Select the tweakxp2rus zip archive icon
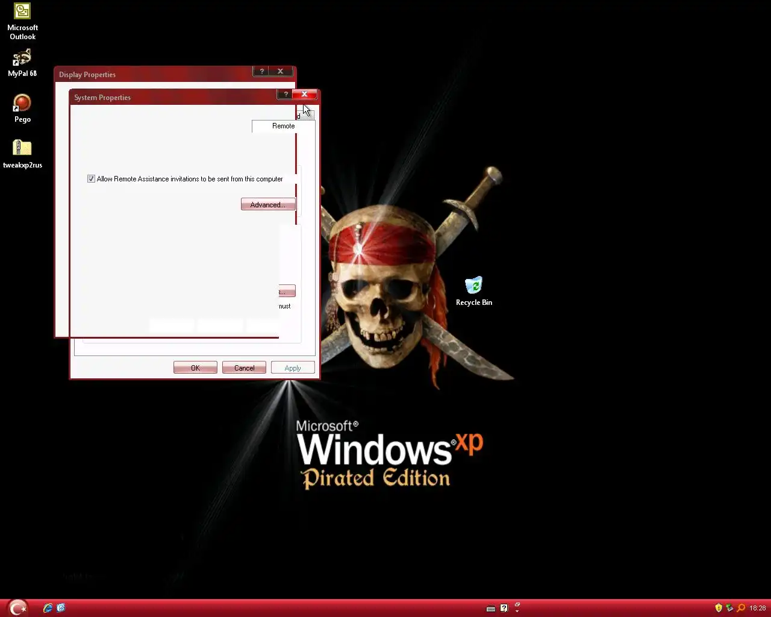This screenshot has height=617, width=771. 22,154
